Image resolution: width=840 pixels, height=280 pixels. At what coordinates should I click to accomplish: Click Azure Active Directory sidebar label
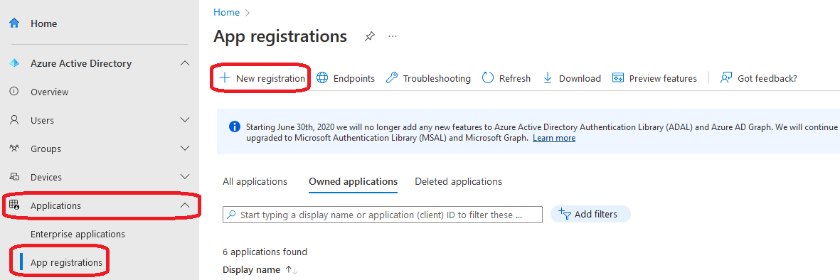pyautogui.click(x=81, y=64)
